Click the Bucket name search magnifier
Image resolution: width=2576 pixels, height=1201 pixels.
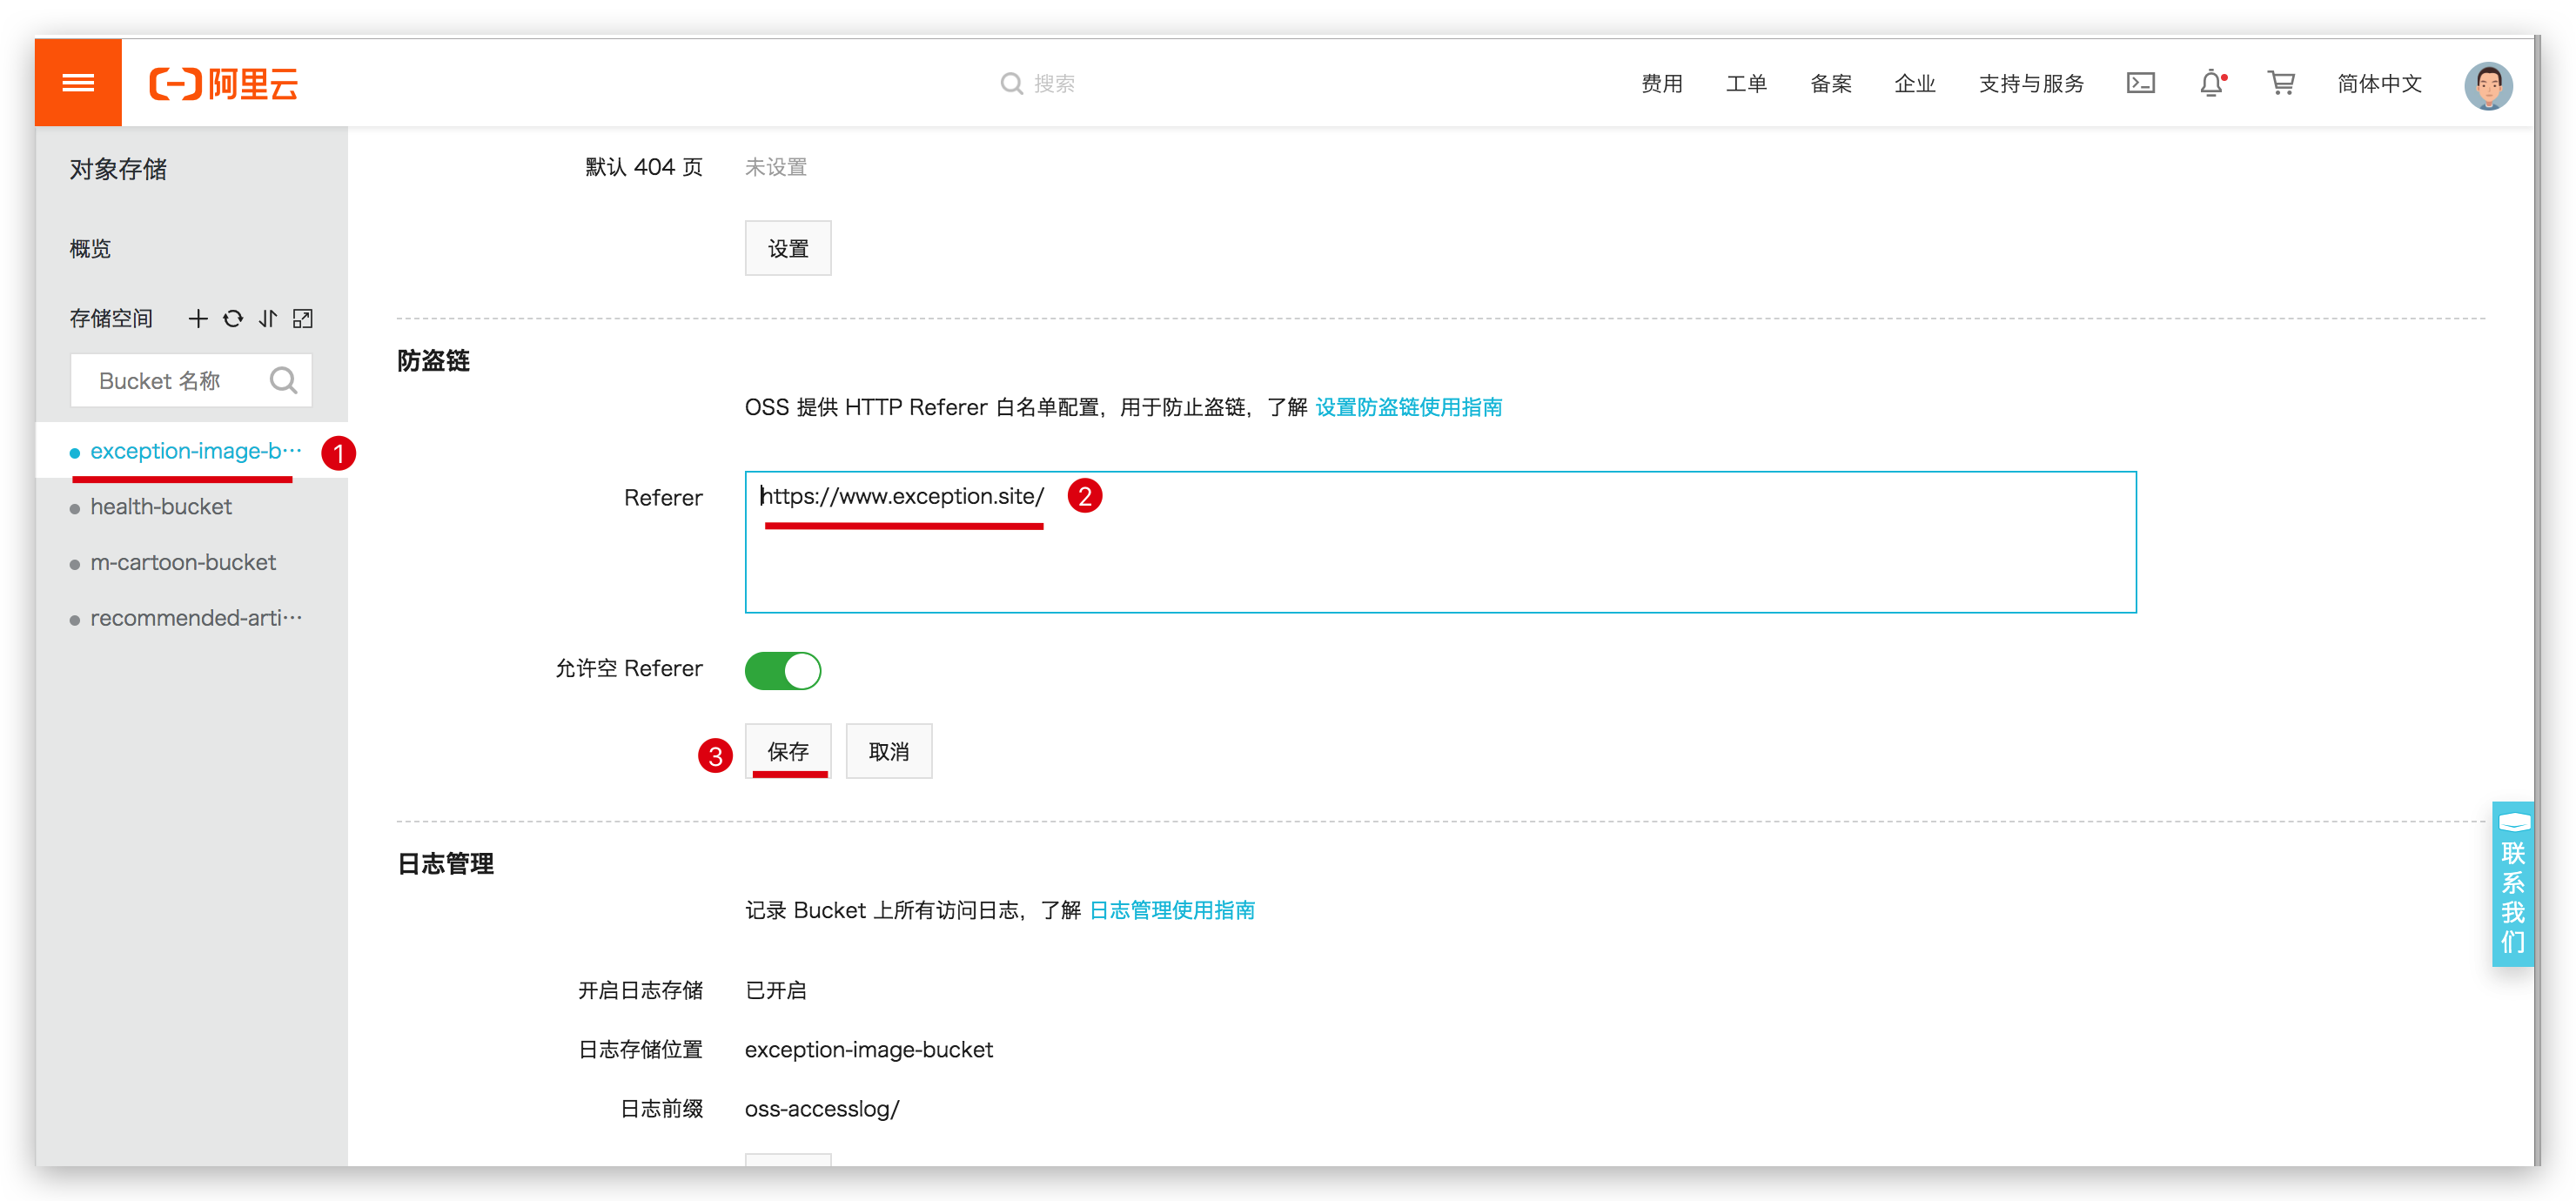(x=283, y=380)
